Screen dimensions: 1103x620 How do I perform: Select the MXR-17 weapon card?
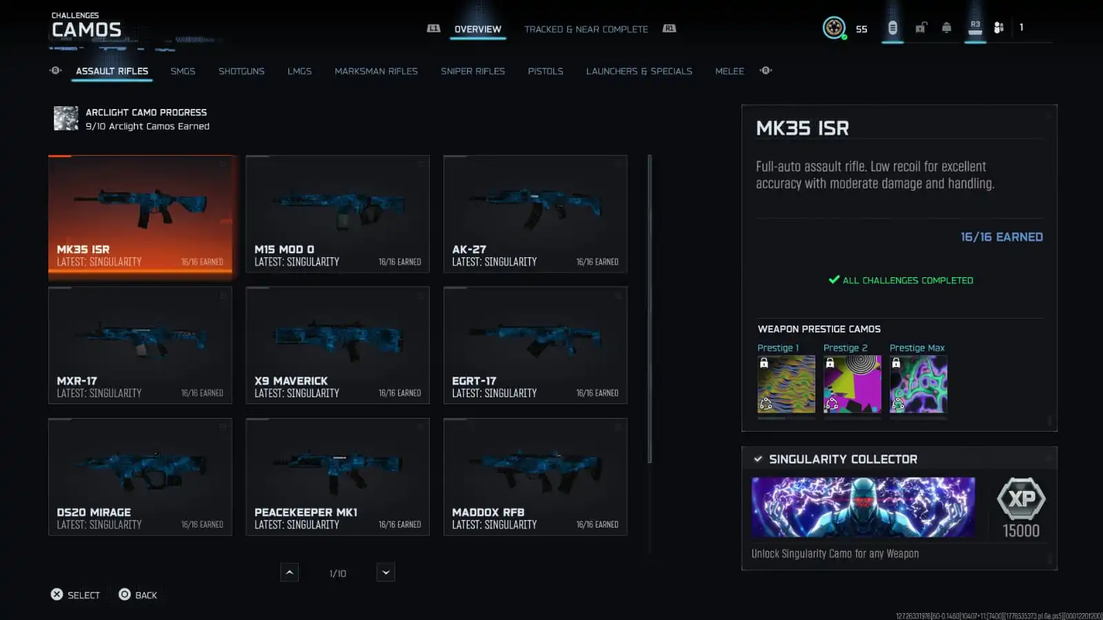(140, 345)
